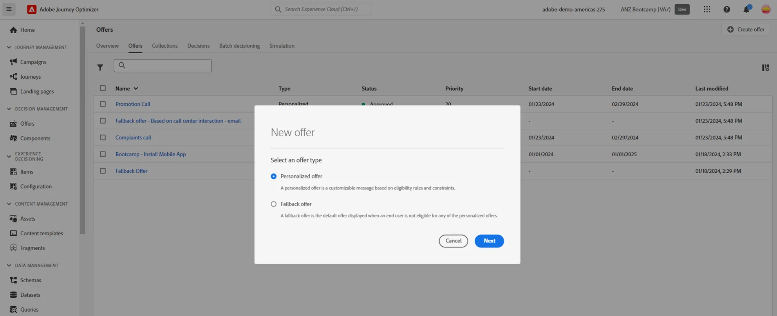This screenshot has width=777, height=316.
Task: Open the help question mark icon
Action: click(x=726, y=9)
